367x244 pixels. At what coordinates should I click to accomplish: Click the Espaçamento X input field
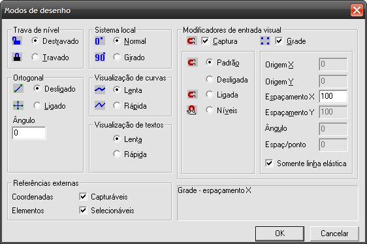pyautogui.click(x=333, y=96)
